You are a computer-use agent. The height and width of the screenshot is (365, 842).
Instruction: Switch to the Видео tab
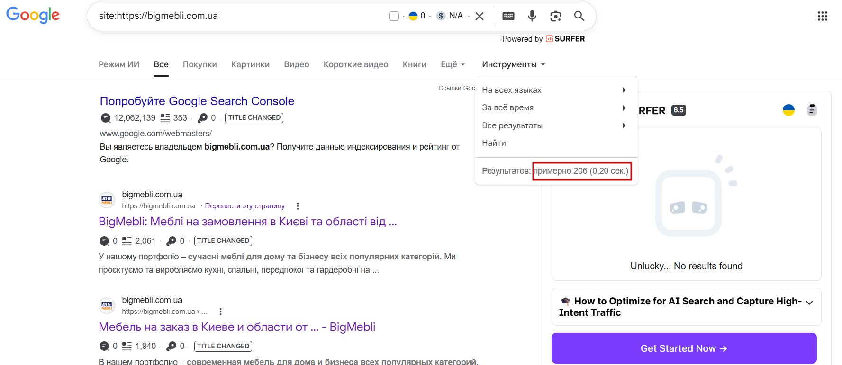point(297,64)
